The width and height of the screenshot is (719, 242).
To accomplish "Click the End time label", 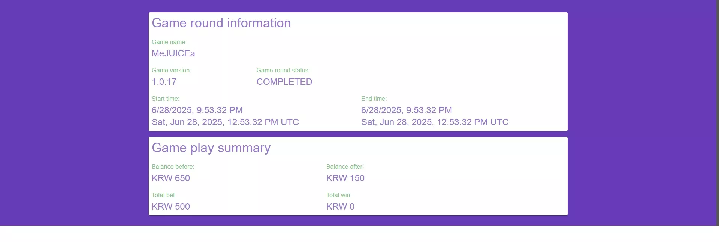I will (x=374, y=99).
